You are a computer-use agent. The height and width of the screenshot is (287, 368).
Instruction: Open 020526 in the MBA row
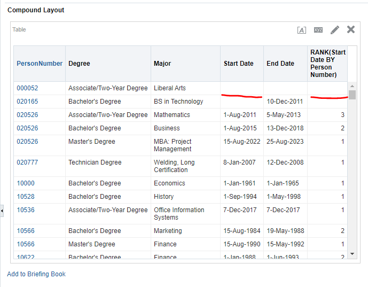pyautogui.click(x=27, y=142)
